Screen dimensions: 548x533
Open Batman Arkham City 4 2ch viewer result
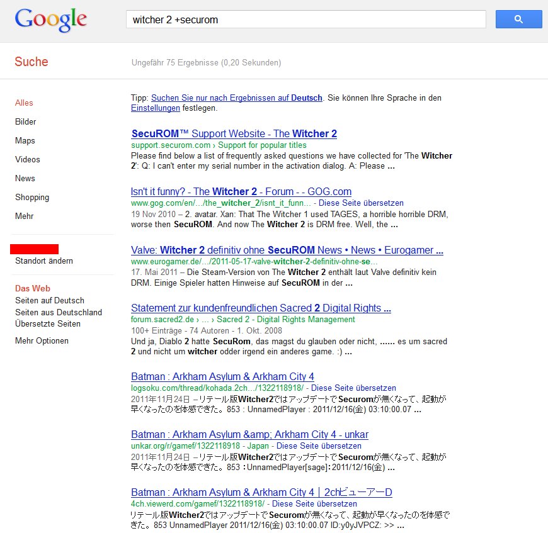click(x=261, y=493)
